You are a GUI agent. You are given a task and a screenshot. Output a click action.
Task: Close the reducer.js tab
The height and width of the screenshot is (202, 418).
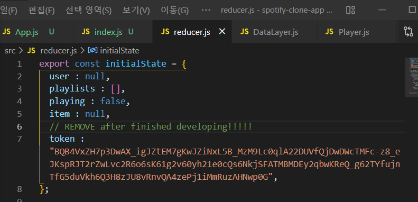coord(222,32)
